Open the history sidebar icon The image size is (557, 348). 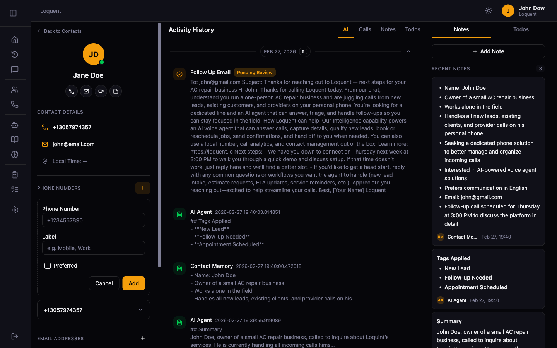(x=15, y=55)
